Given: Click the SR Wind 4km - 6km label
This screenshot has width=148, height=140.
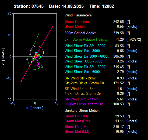Looking at the screenshot, I should tap(81, 89).
